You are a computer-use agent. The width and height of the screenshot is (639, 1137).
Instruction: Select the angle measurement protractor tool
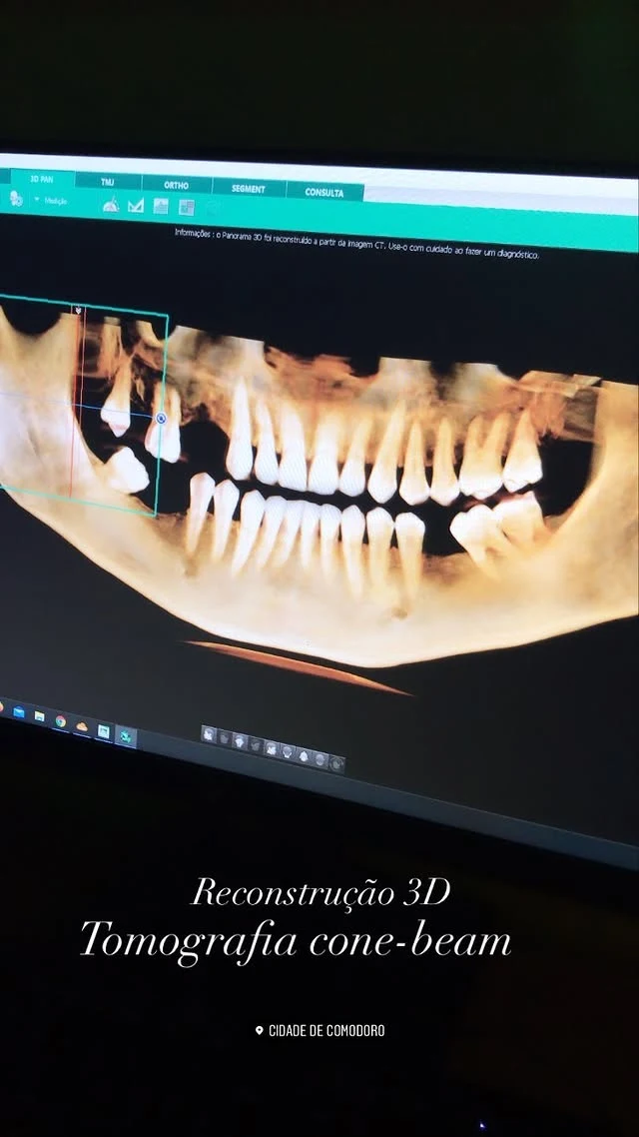(111, 205)
